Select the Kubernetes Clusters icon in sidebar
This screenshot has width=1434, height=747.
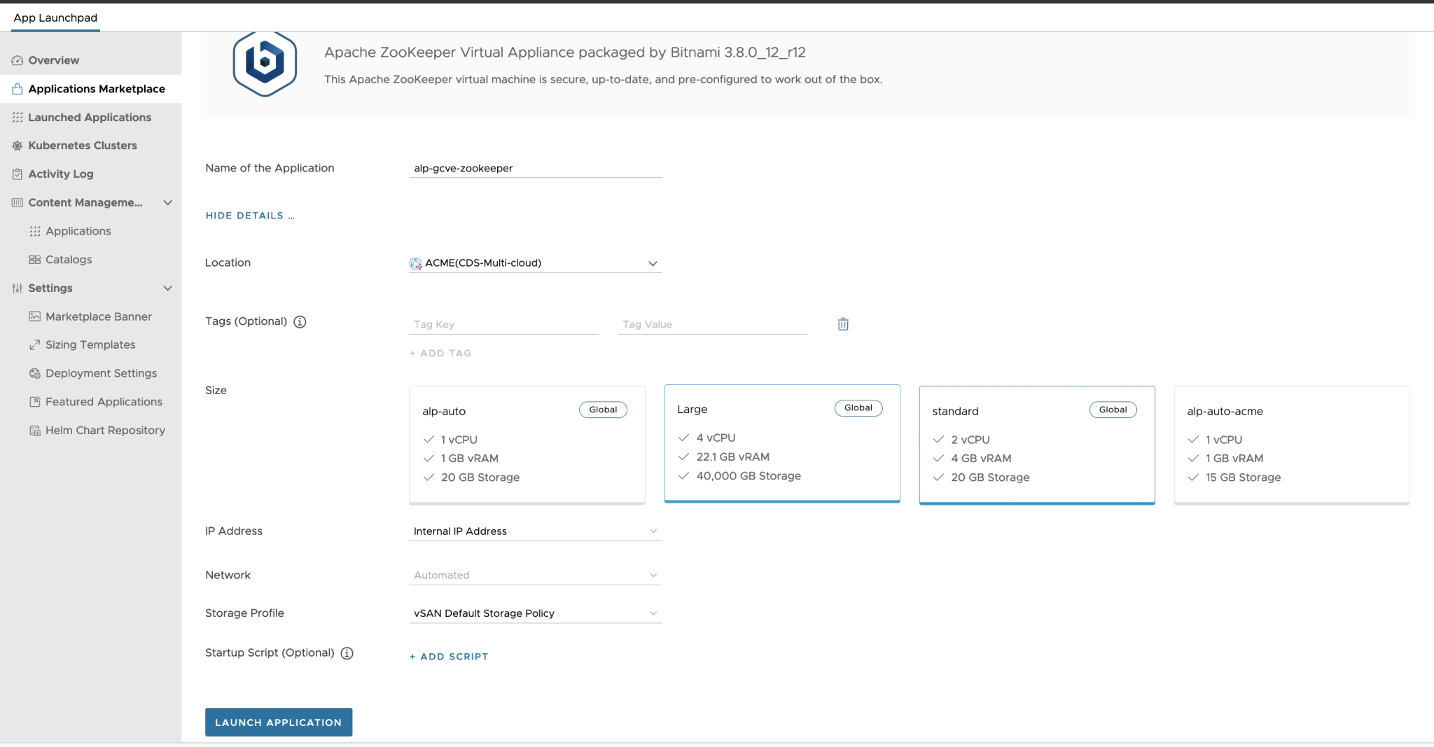point(16,145)
